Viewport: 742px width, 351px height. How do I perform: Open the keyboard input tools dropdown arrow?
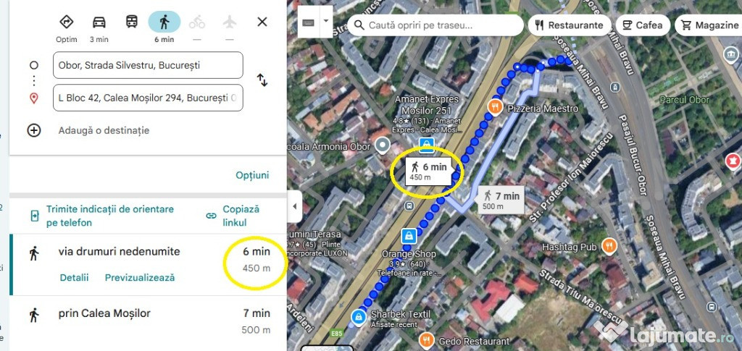[x=326, y=22]
